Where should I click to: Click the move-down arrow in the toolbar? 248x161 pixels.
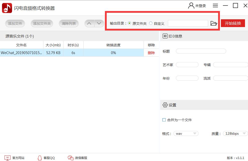click(x=99, y=23)
